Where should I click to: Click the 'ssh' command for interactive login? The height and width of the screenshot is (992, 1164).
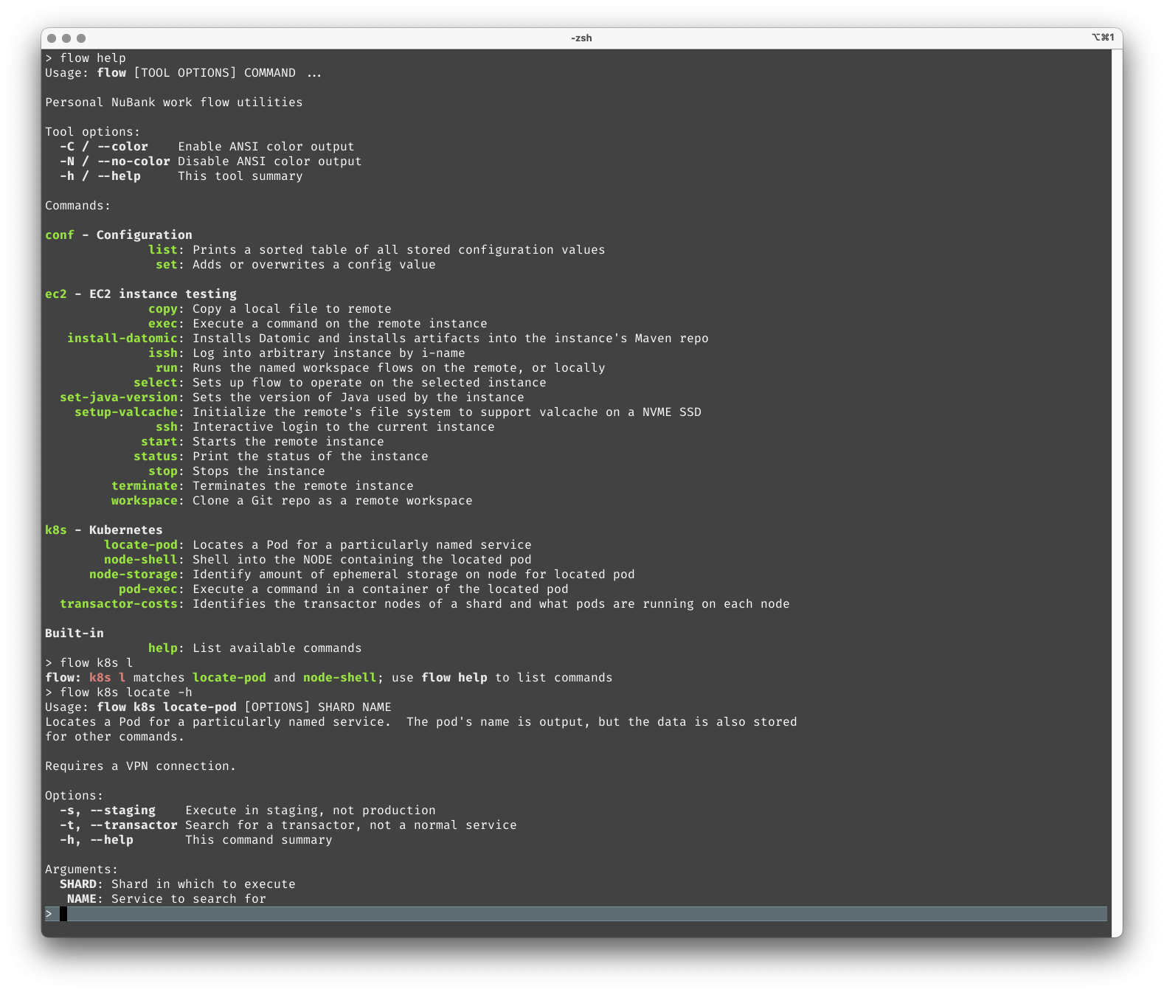click(x=167, y=427)
